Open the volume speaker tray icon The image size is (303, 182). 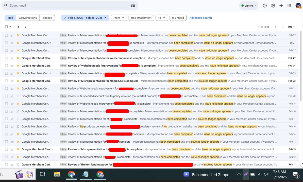tap(266, 174)
